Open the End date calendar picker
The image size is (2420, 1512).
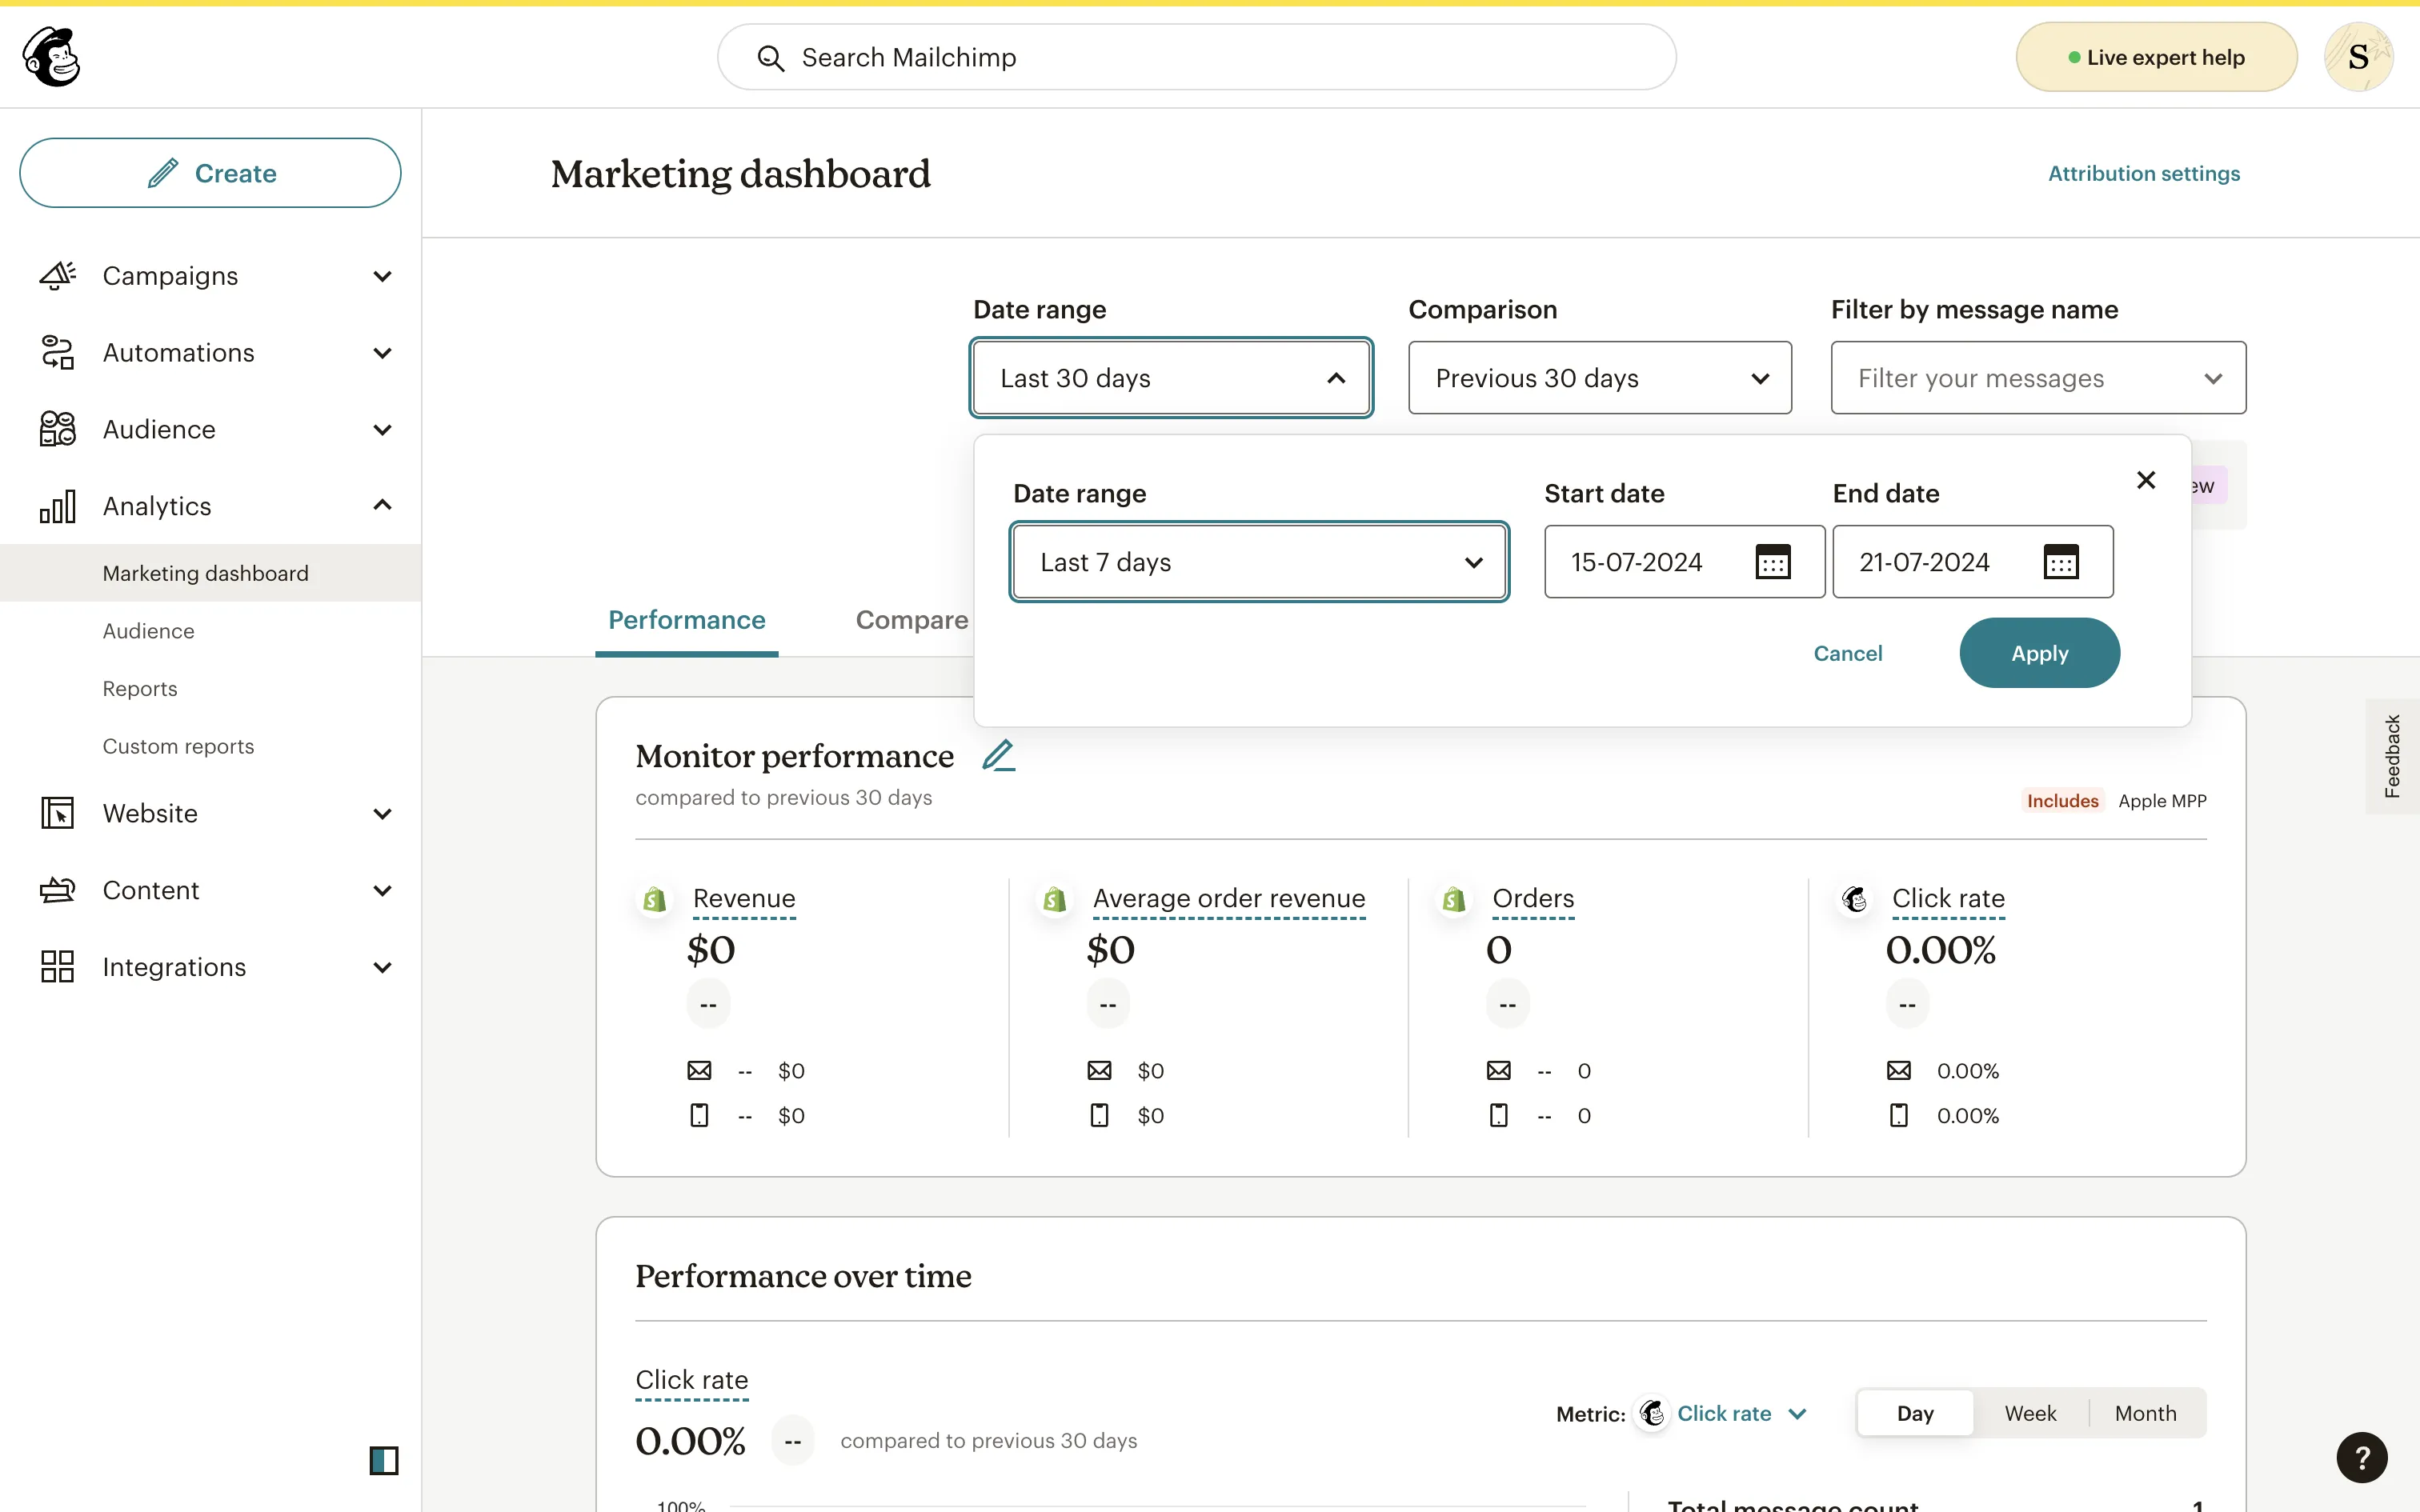pyautogui.click(x=2060, y=562)
